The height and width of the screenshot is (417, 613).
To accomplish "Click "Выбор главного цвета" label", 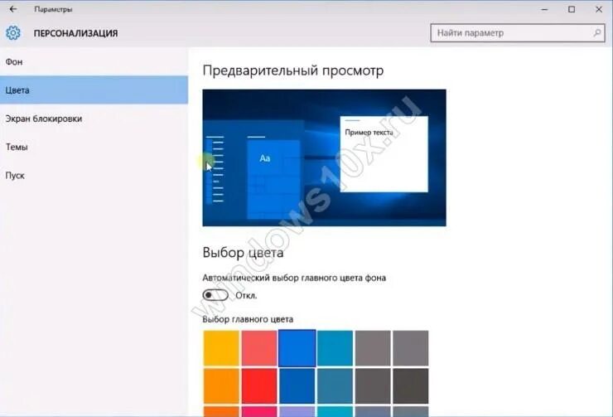I will [248, 319].
